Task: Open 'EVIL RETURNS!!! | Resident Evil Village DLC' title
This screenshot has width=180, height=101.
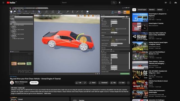Action: pyautogui.click(x=158, y=72)
